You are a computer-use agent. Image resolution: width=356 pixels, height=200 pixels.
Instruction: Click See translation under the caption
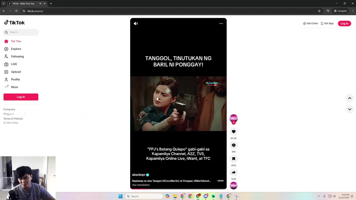141,185
